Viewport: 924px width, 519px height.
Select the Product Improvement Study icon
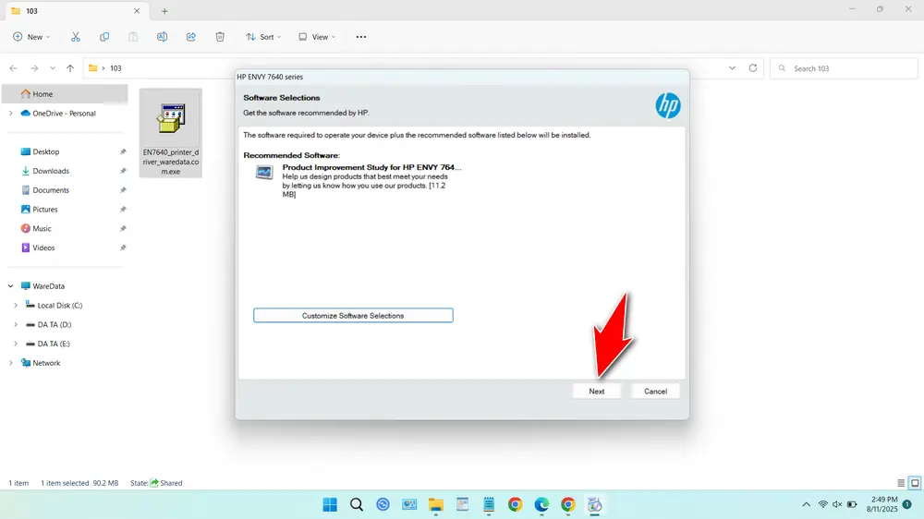click(264, 172)
